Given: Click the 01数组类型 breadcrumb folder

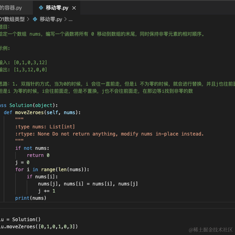Looking at the screenshot, I should point(12,19).
